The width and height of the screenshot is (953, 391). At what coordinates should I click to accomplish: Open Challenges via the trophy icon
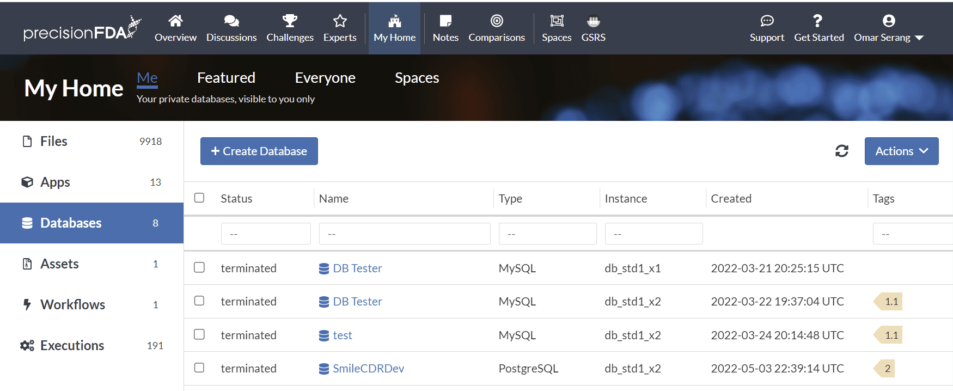(290, 21)
